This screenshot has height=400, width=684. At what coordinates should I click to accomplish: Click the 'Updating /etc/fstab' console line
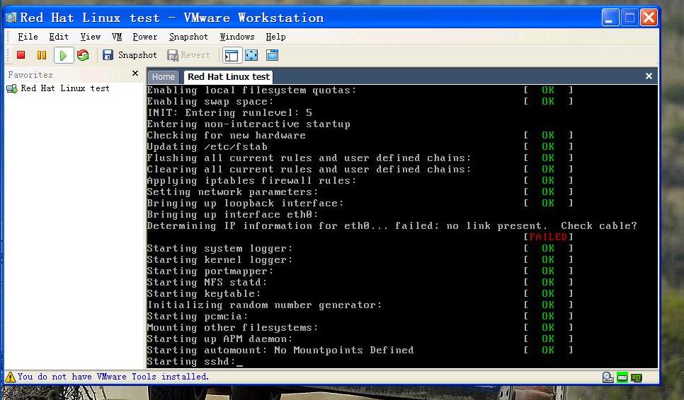(207, 147)
